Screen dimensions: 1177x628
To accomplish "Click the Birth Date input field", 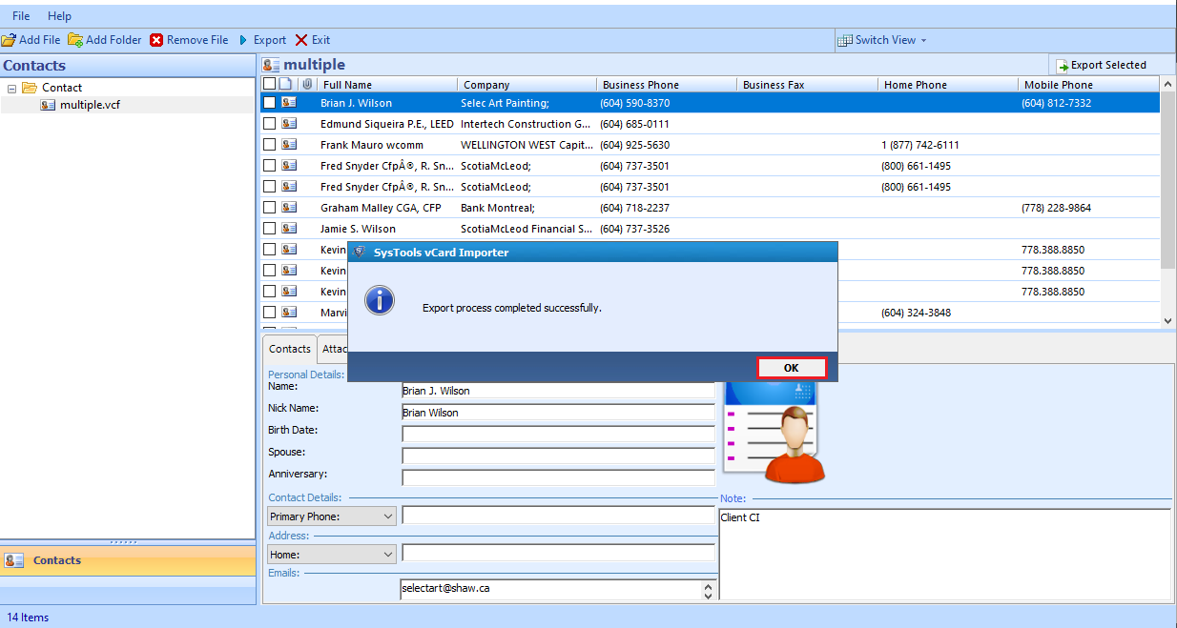I will [558, 434].
